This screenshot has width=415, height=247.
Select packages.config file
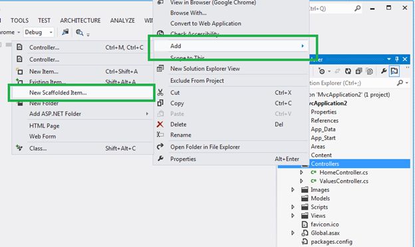pyautogui.click(x=331, y=242)
